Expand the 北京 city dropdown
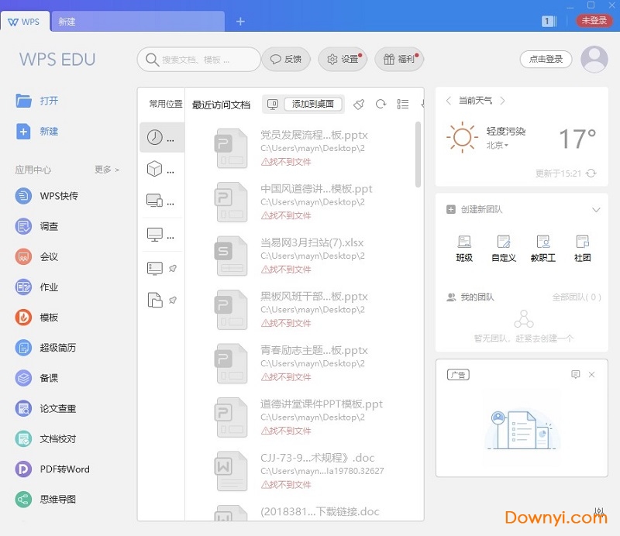 click(498, 146)
